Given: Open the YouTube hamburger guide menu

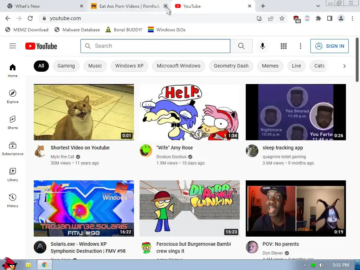Looking at the screenshot, I should pyautogui.click(x=13, y=46).
